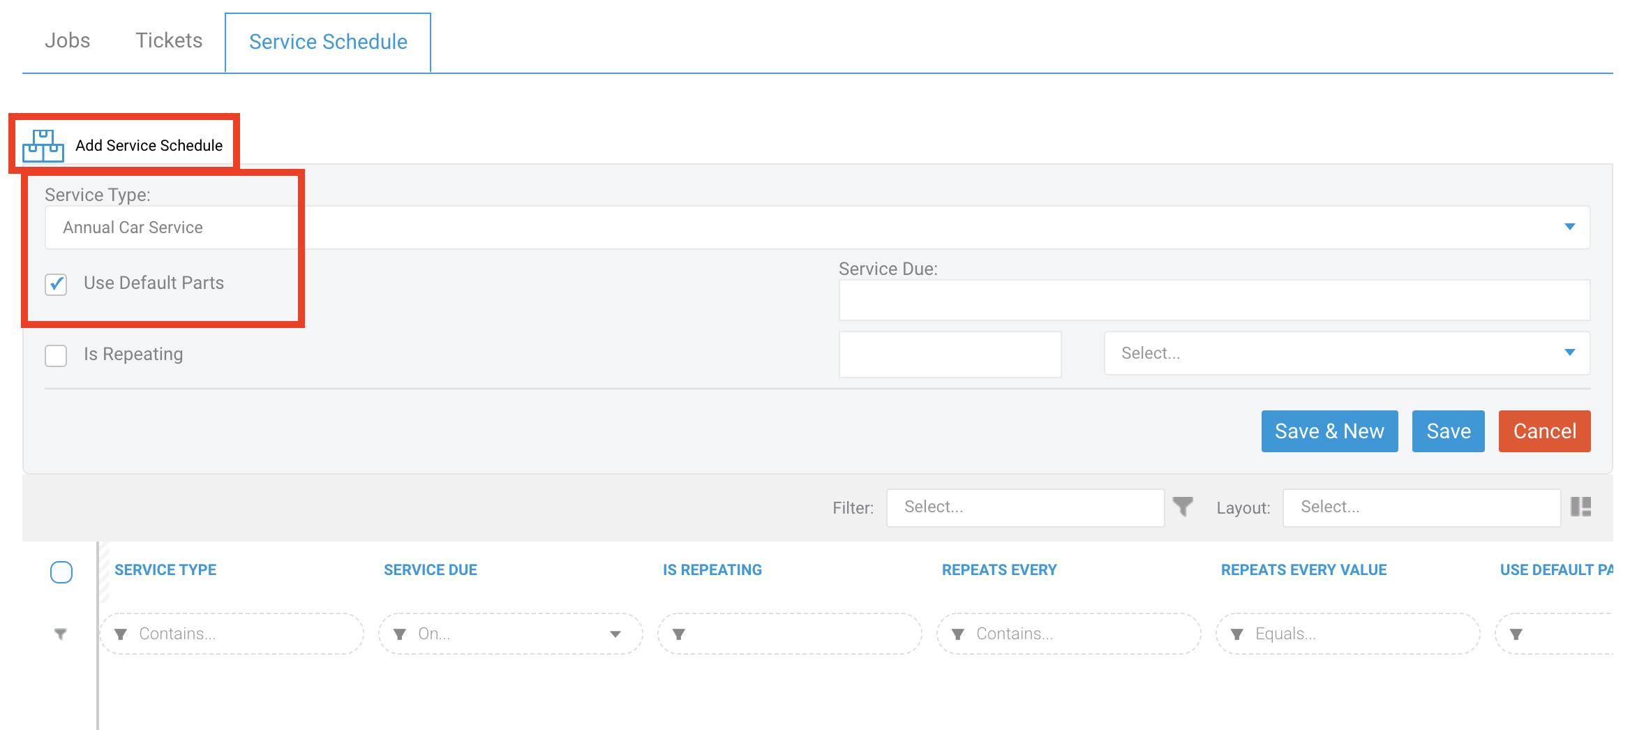
Task: Switch to the Jobs tab
Action: point(68,40)
